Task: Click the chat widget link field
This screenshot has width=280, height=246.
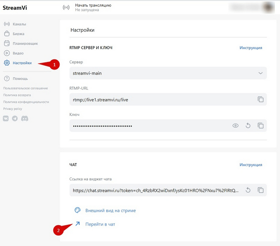Action: (x=168, y=190)
